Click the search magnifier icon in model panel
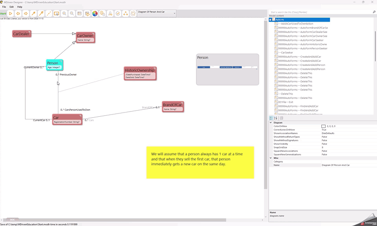 click(x=374, y=12)
